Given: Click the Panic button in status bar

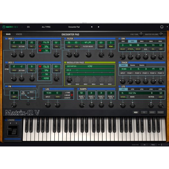Looking at the screenshot, I should [153, 145].
